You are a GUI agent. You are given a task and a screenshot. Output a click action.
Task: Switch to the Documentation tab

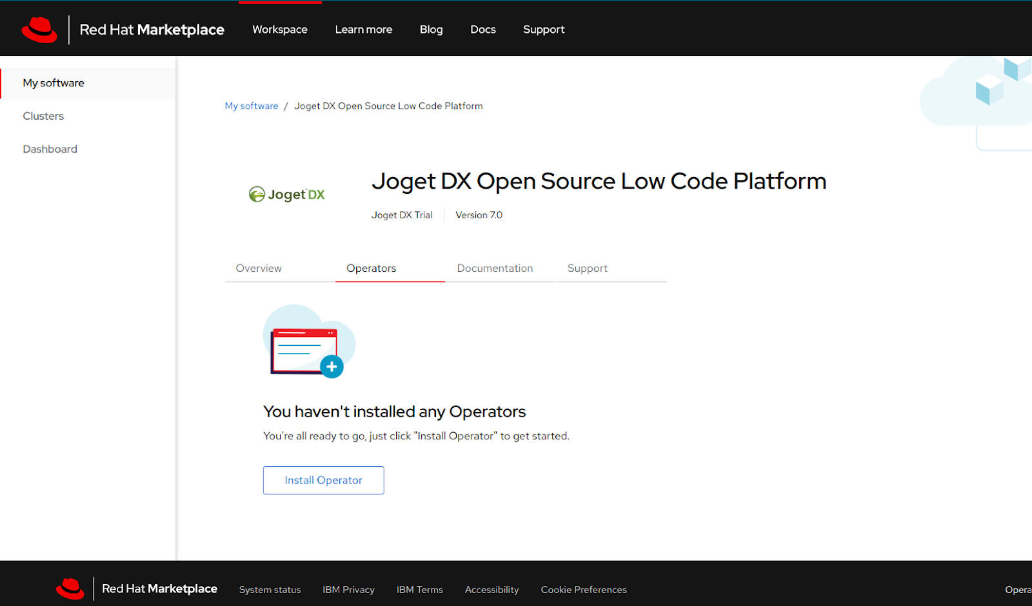pos(501,269)
